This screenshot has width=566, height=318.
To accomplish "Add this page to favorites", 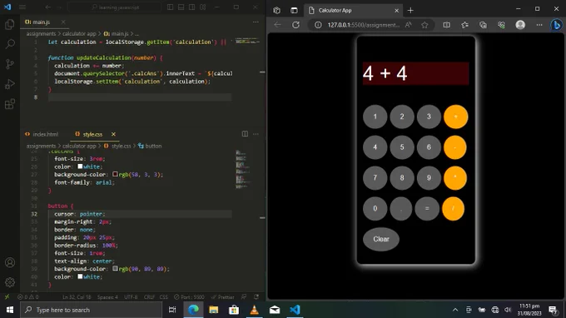I will (x=424, y=25).
